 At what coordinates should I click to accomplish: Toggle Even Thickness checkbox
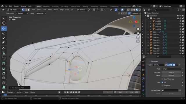[x=162, y=79]
